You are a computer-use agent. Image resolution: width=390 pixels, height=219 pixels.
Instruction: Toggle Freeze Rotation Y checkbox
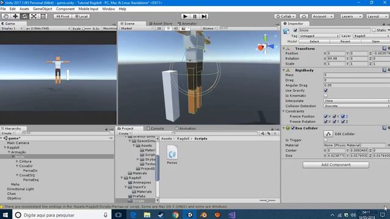tap(335, 122)
